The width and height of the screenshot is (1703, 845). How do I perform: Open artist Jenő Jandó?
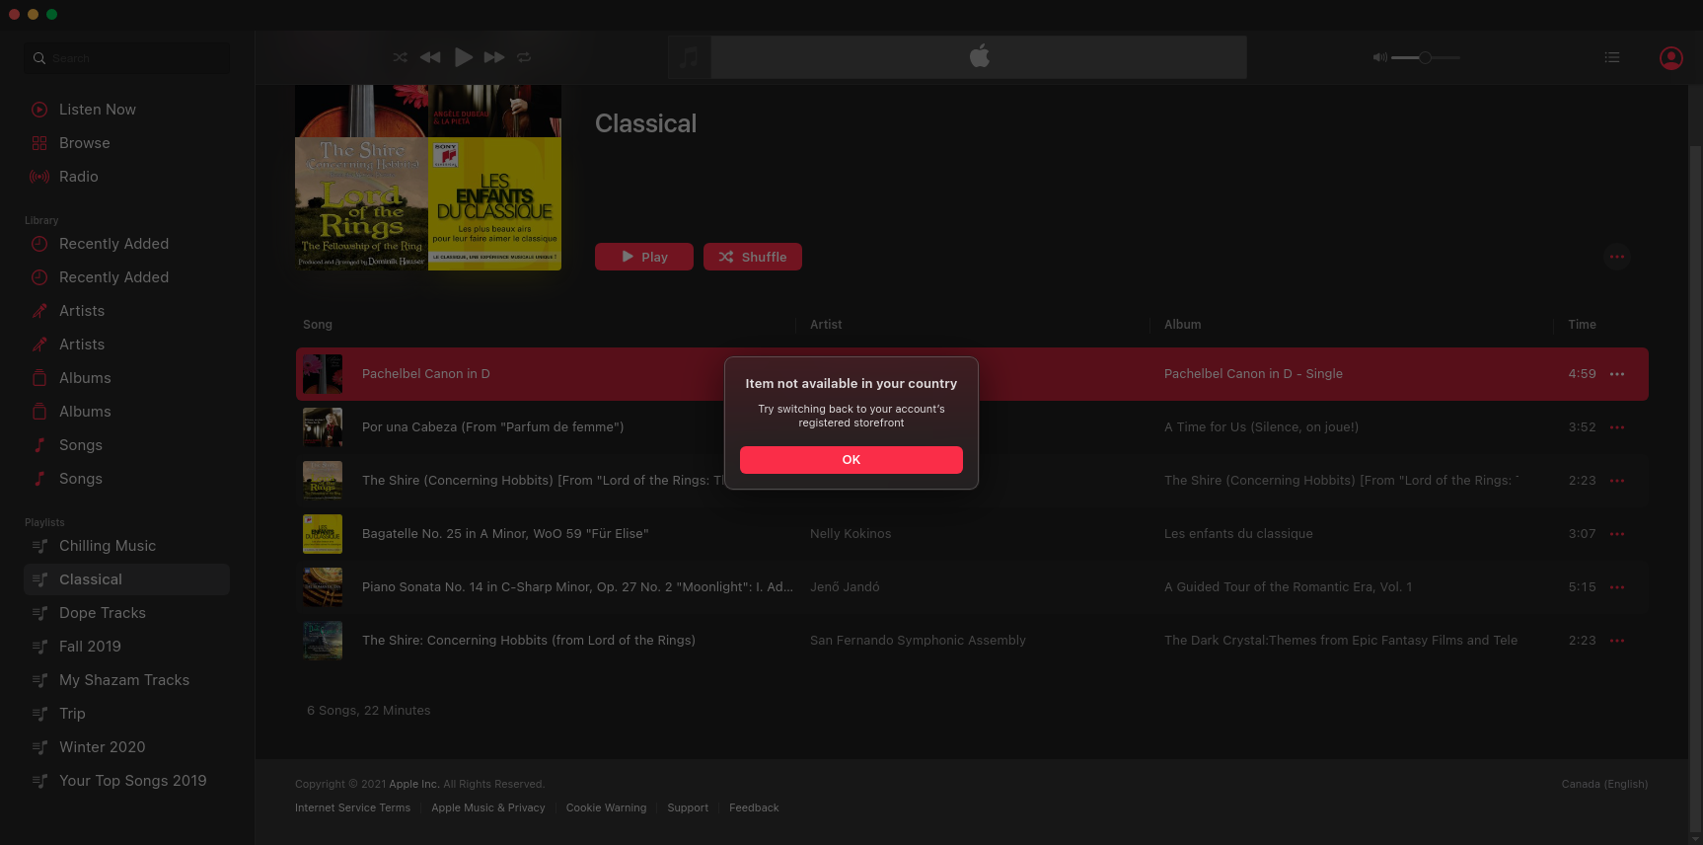845,587
